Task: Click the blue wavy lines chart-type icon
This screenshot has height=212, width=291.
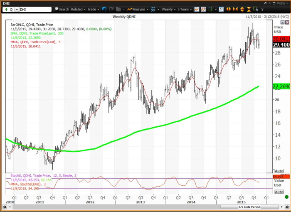Action: 153,9
